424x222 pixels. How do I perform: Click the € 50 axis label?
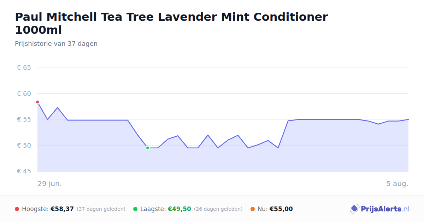[24, 146]
